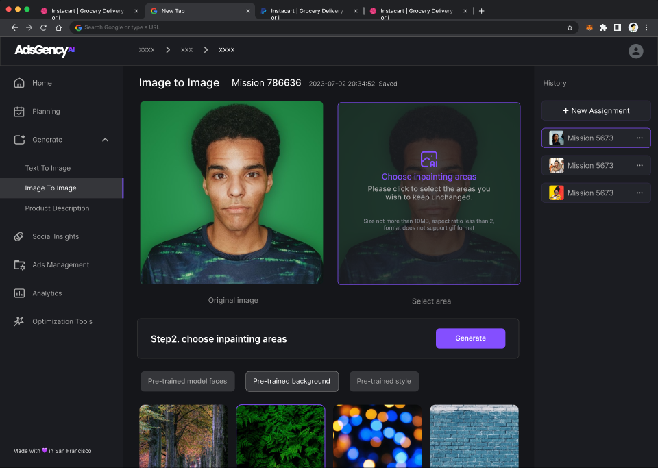Choose the blue brick wall background thumbnail
Image resolution: width=658 pixels, height=468 pixels.
(474, 436)
